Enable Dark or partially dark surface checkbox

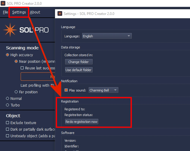tap(7, 129)
